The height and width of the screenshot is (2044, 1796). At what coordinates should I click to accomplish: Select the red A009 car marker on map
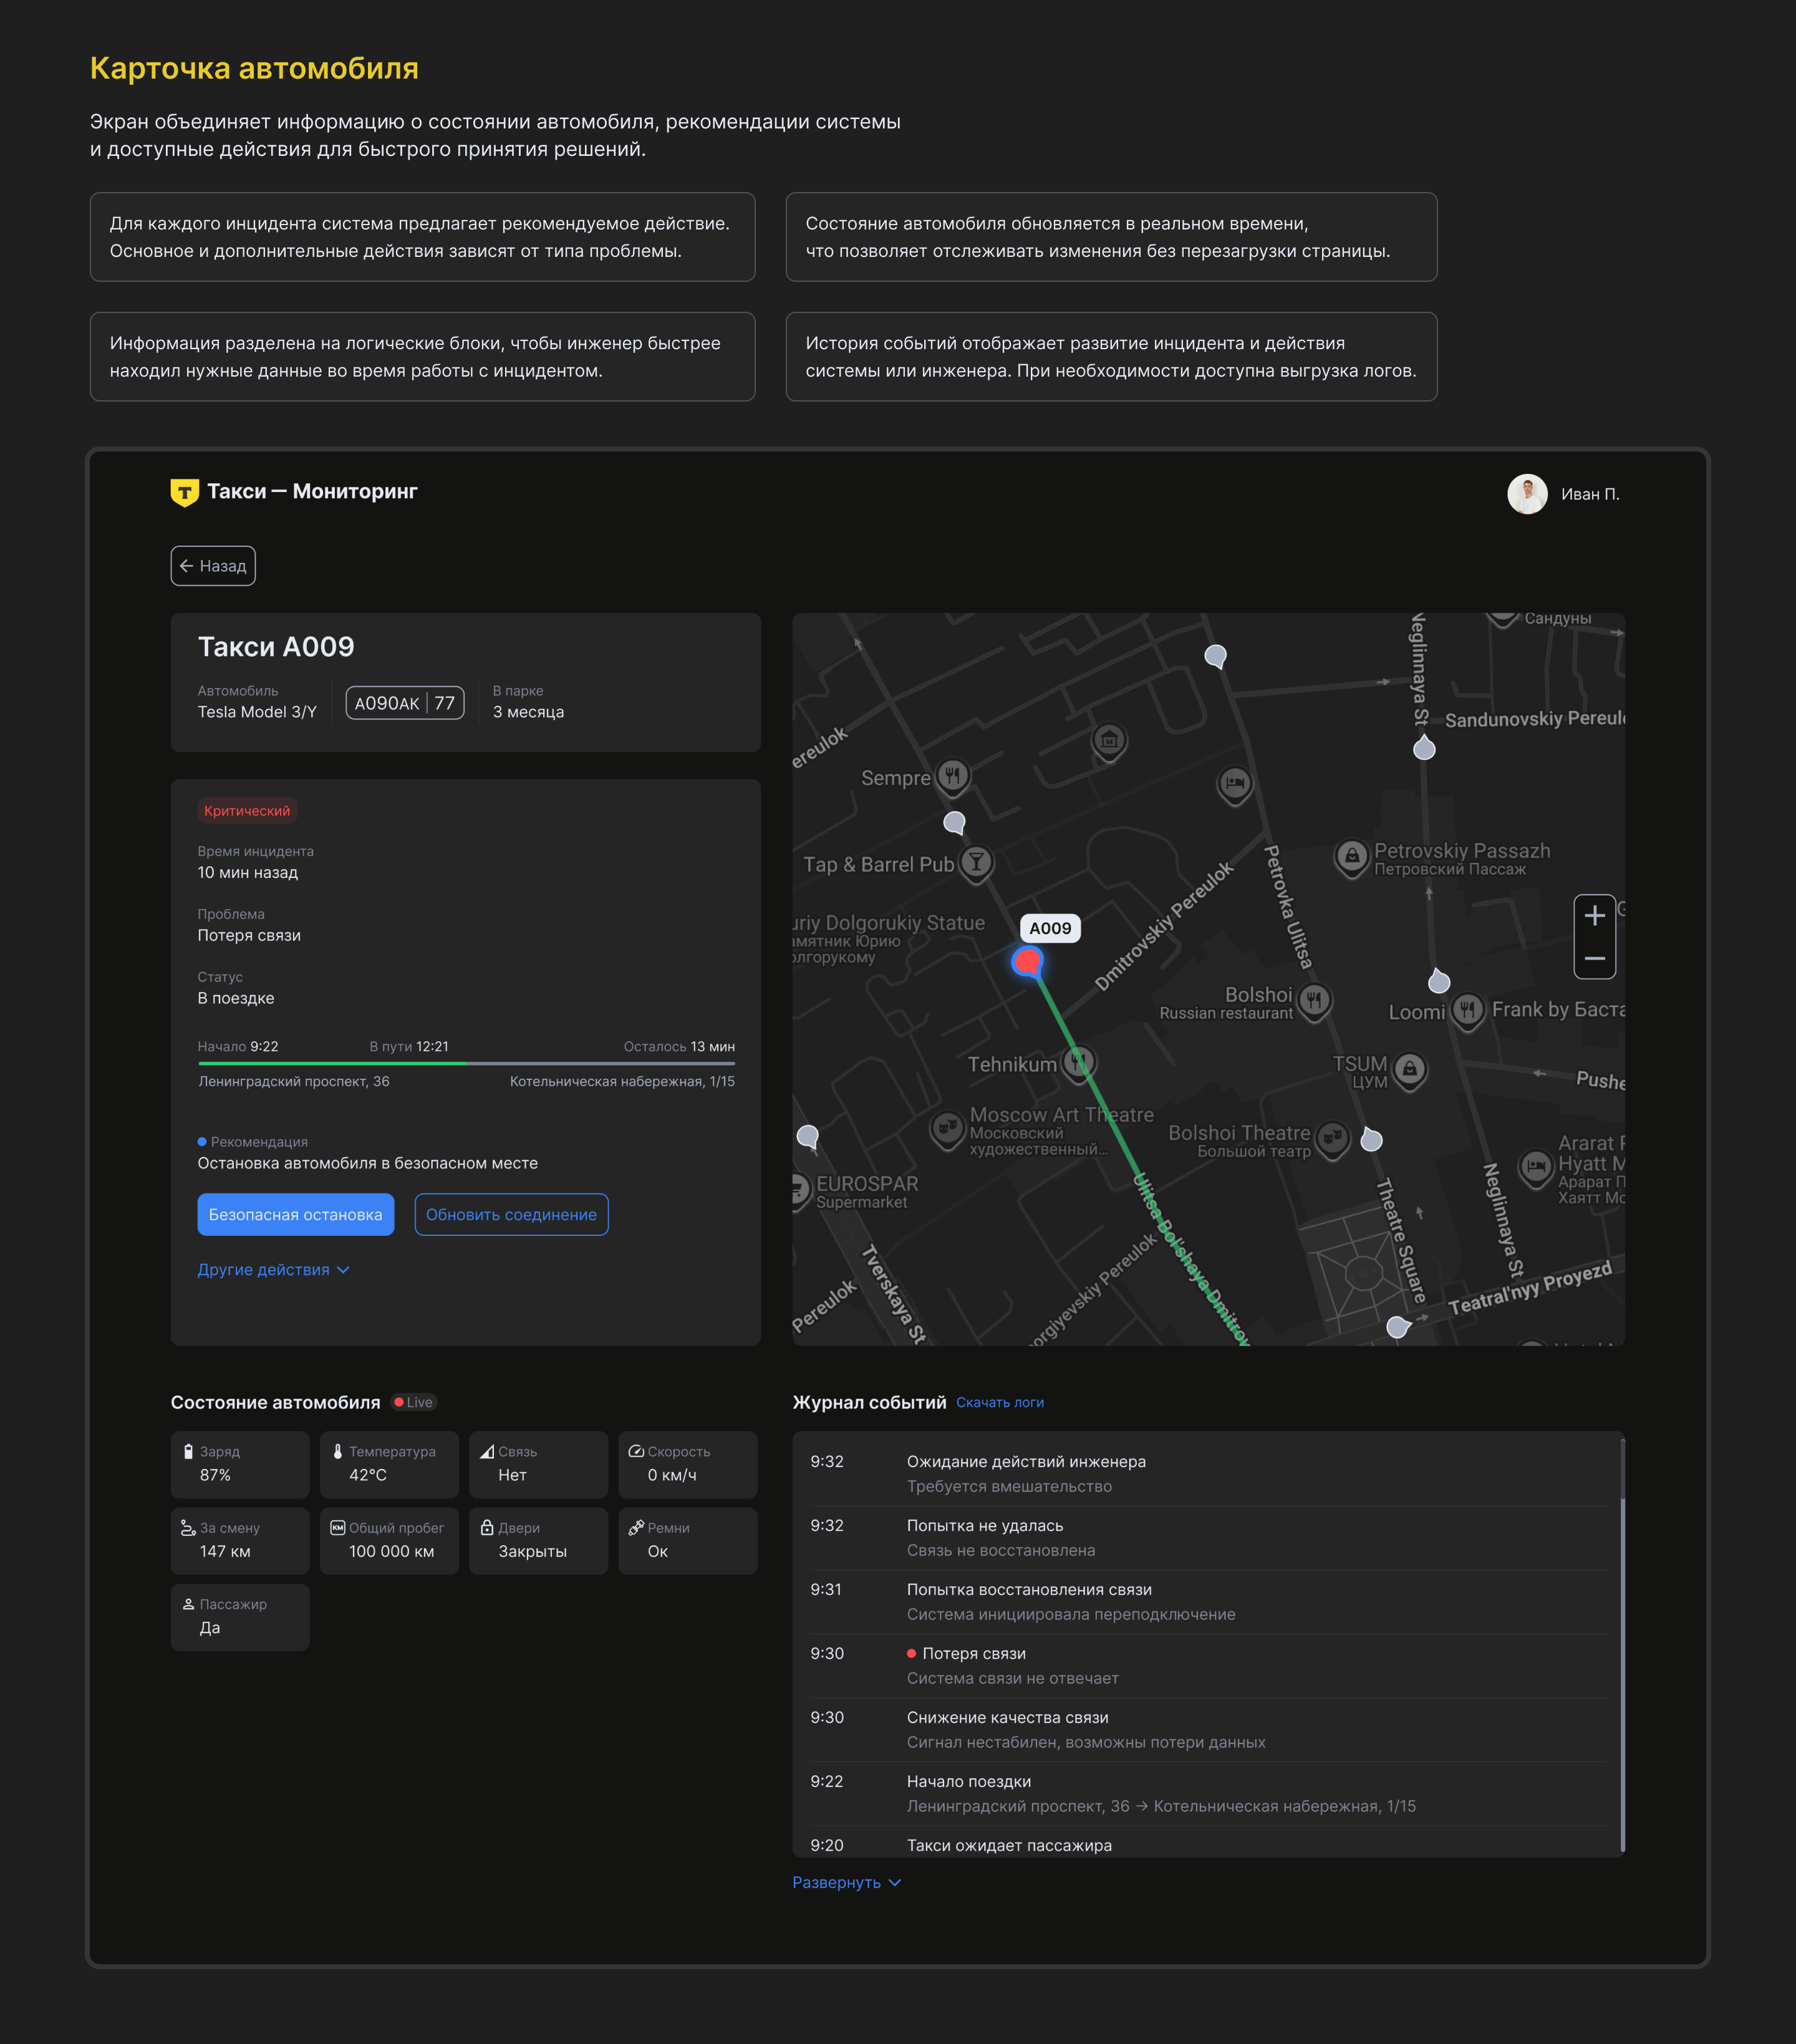click(x=1027, y=962)
